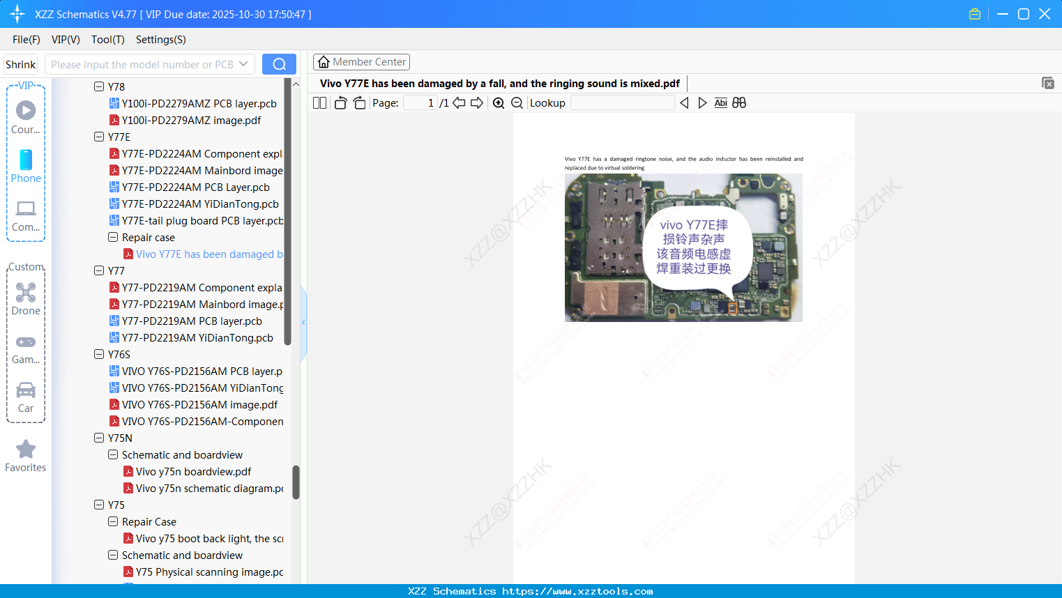1062x598 pixels.
Task: Open Y77E-PD2224AM Component explanation file
Action: [196, 153]
